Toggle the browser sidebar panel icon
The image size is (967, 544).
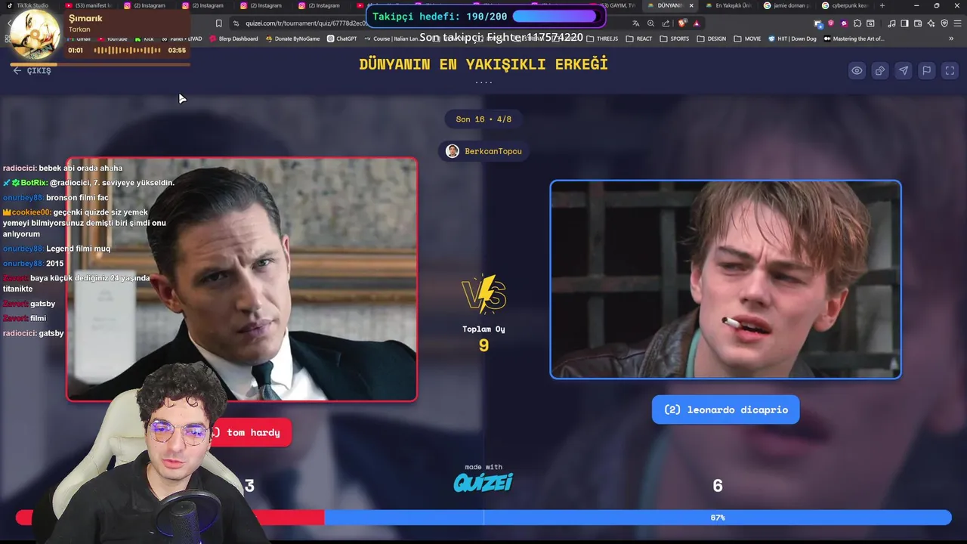tap(904, 23)
